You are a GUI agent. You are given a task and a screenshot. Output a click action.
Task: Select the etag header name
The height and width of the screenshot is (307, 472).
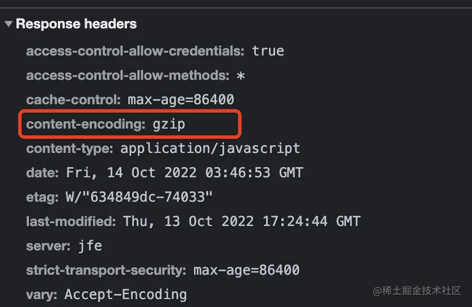(42, 198)
